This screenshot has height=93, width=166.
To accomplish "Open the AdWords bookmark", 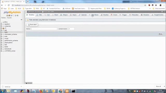I will pos(66,9).
